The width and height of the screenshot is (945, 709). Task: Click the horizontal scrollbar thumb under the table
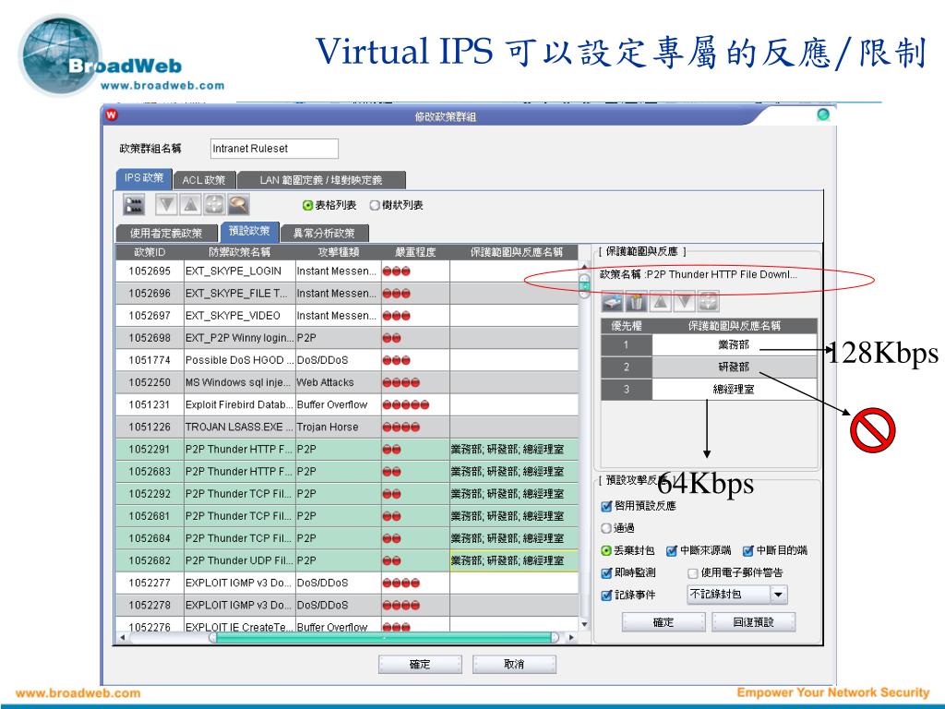pos(384,637)
